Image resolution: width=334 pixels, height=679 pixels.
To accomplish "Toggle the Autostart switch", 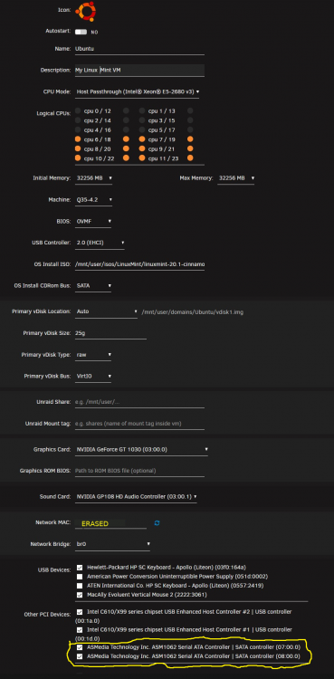I will (81, 32).
